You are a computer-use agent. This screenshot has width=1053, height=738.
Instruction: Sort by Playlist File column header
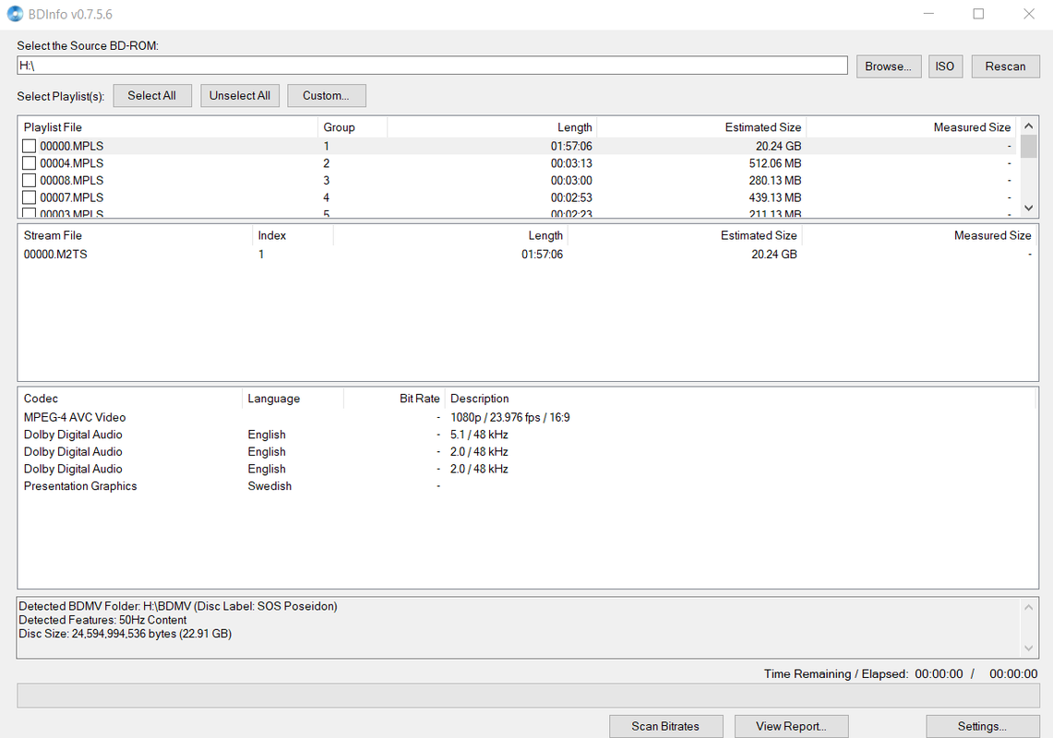pyautogui.click(x=168, y=127)
